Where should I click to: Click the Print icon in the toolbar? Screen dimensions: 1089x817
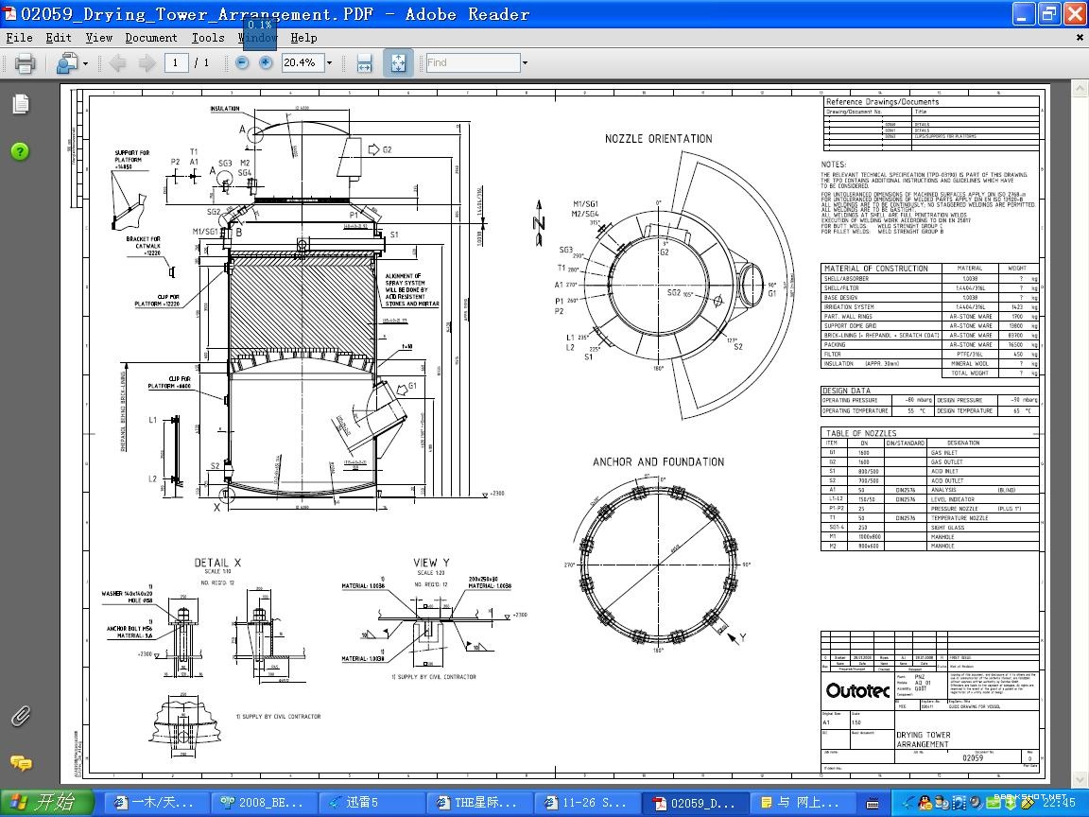point(25,63)
